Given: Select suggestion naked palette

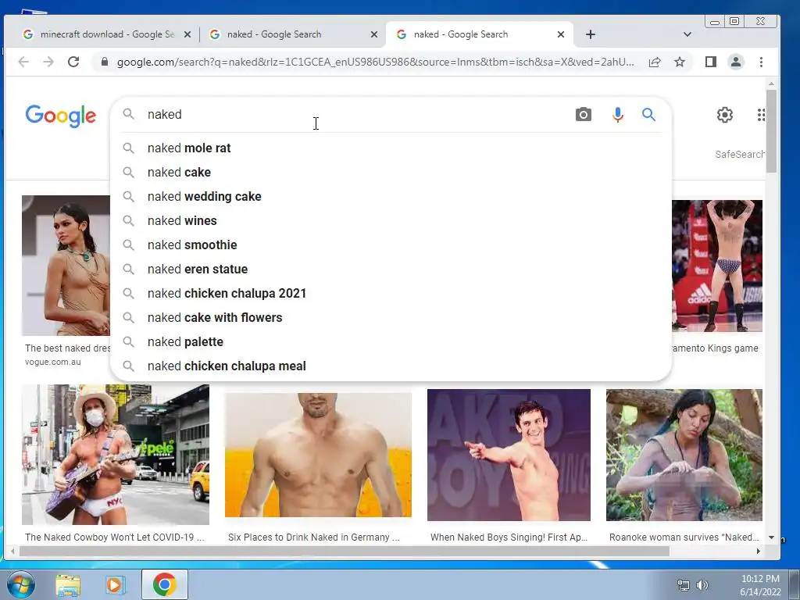Looking at the screenshot, I should 391,342.
